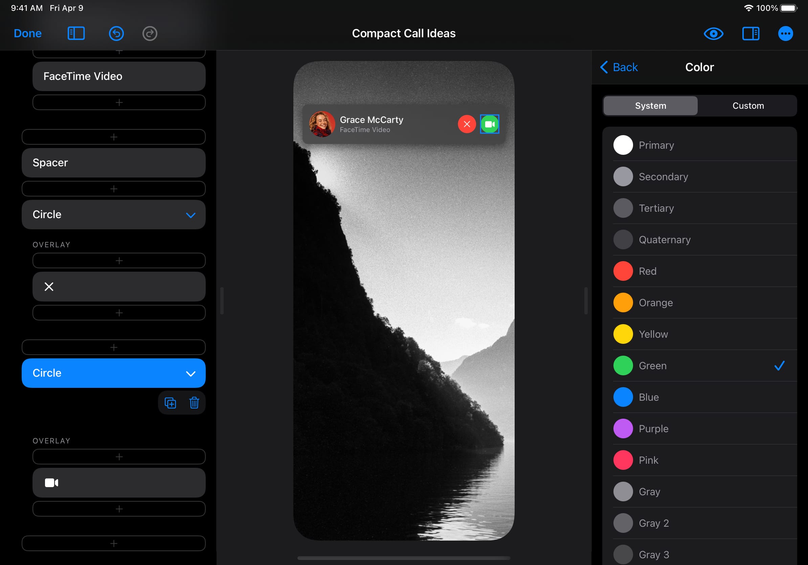
Task: Pick the Purple color swatch
Action: pyautogui.click(x=623, y=428)
